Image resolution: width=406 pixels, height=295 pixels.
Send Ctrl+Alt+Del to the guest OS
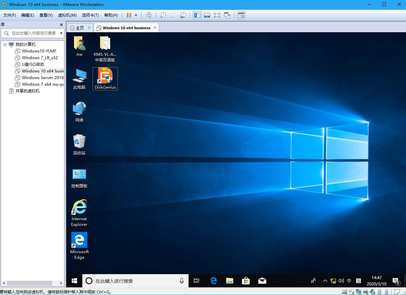pos(149,15)
